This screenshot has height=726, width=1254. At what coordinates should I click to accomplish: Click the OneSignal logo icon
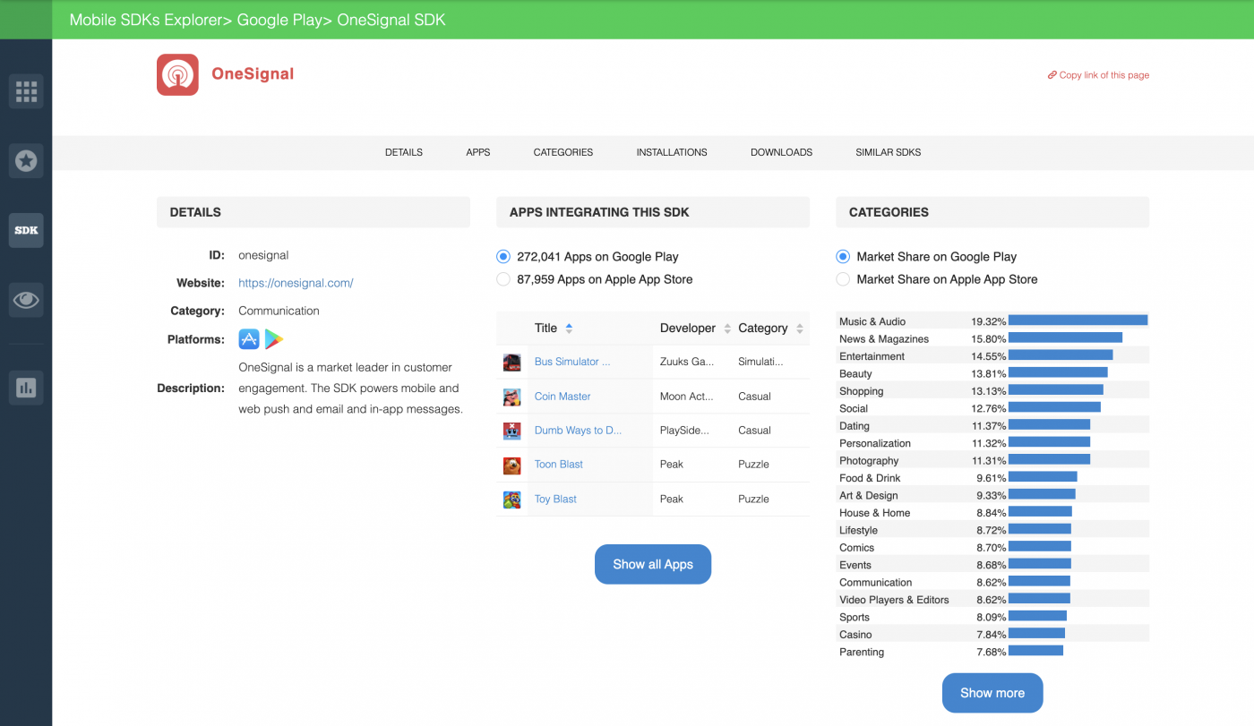[177, 75]
